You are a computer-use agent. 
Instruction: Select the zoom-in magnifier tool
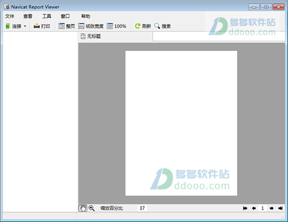[92, 208]
